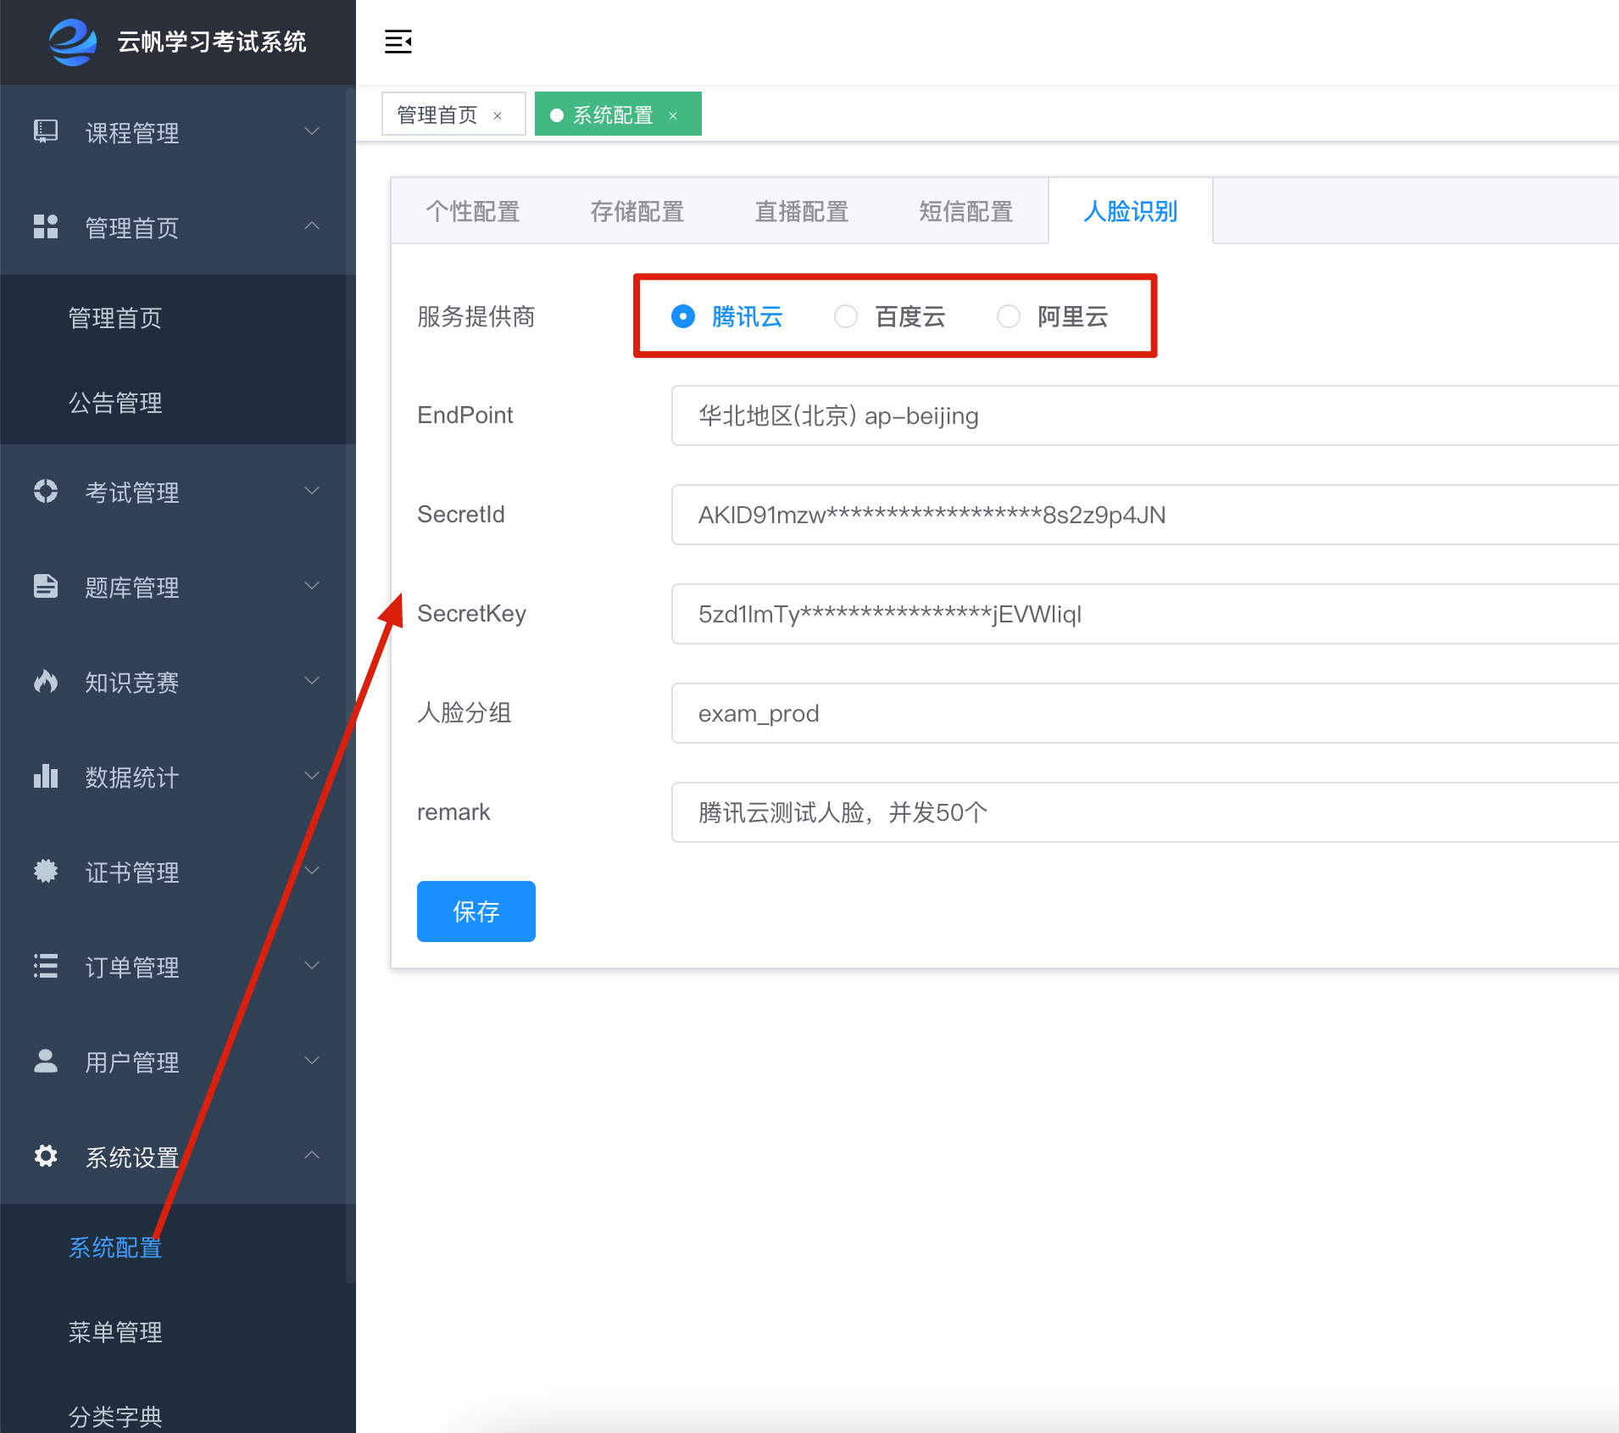Click the 课程管理 book icon

click(x=46, y=131)
